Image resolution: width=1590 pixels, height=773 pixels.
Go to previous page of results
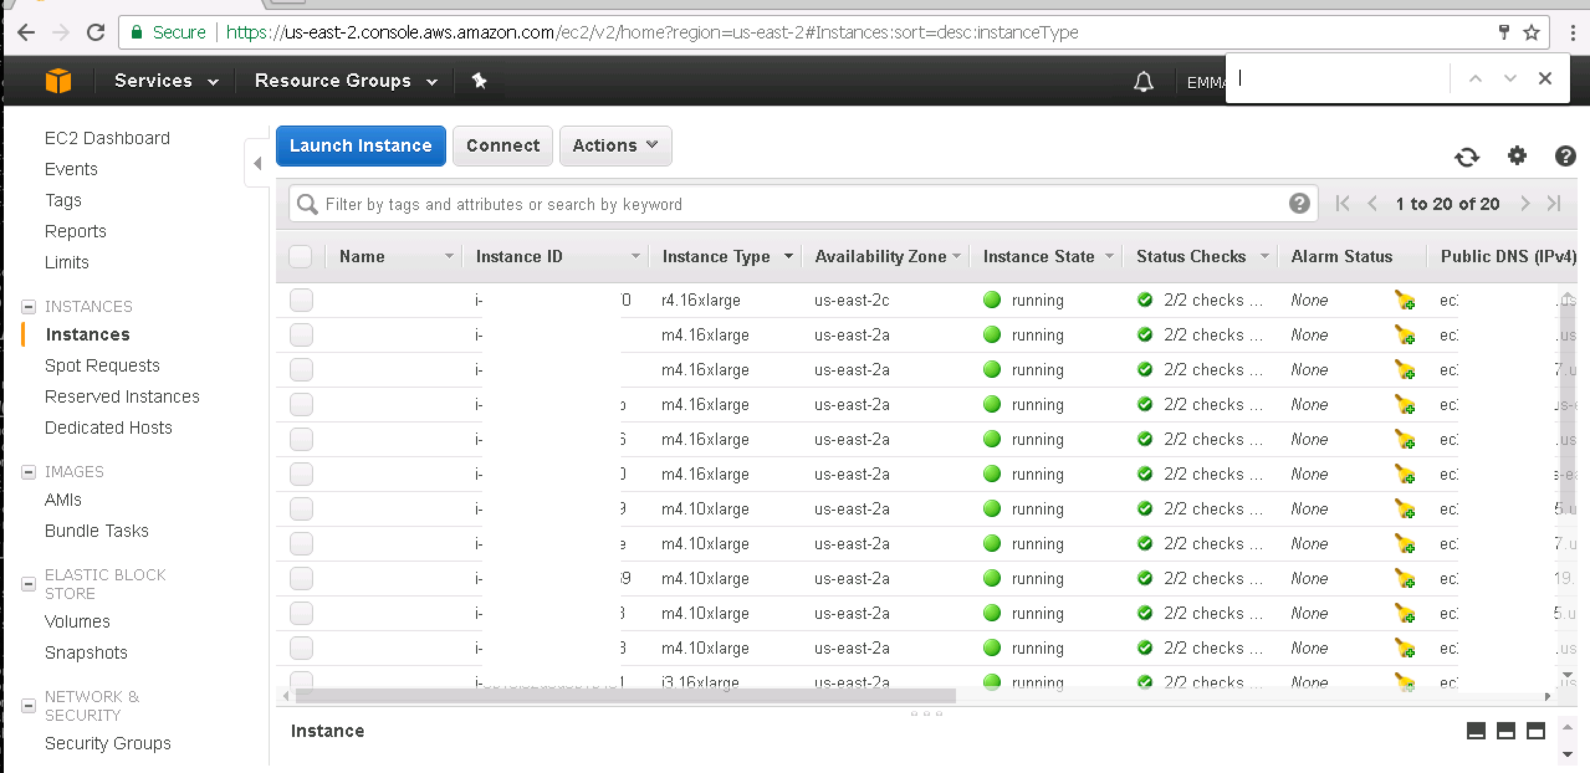[1372, 203]
